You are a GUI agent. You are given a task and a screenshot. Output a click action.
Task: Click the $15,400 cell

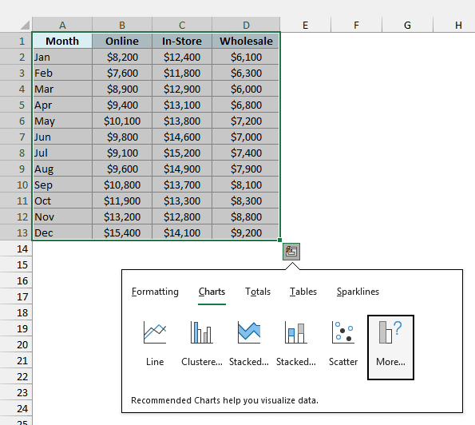point(122,232)
